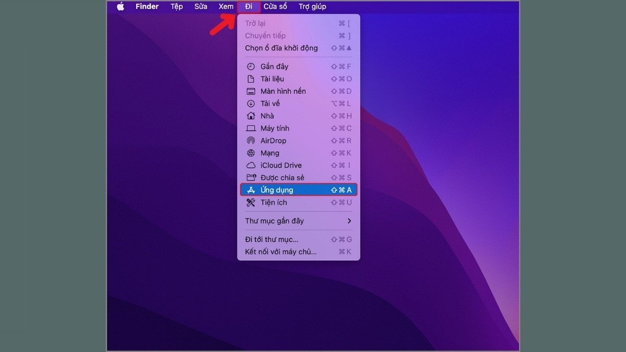The height and width of the screenshot is (352, 626).
Task: Click the clock icon beside Gần đây
Action: click(x=250, y=66)
